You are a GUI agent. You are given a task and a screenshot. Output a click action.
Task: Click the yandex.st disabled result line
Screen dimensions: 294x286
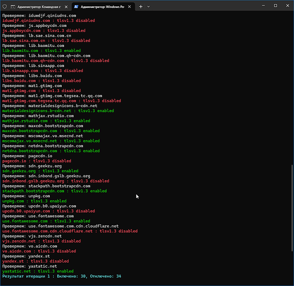pos(35,261)
